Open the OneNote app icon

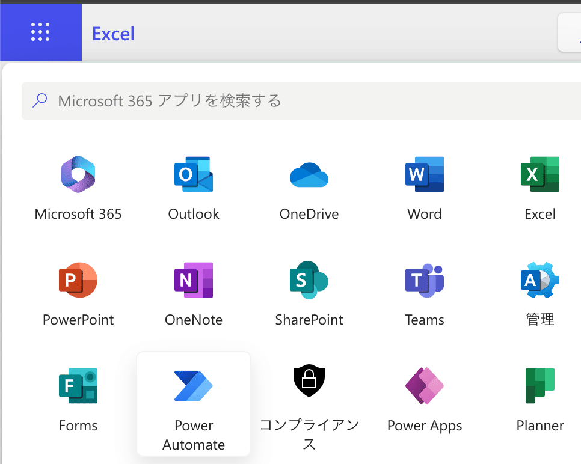click(194, 280)
